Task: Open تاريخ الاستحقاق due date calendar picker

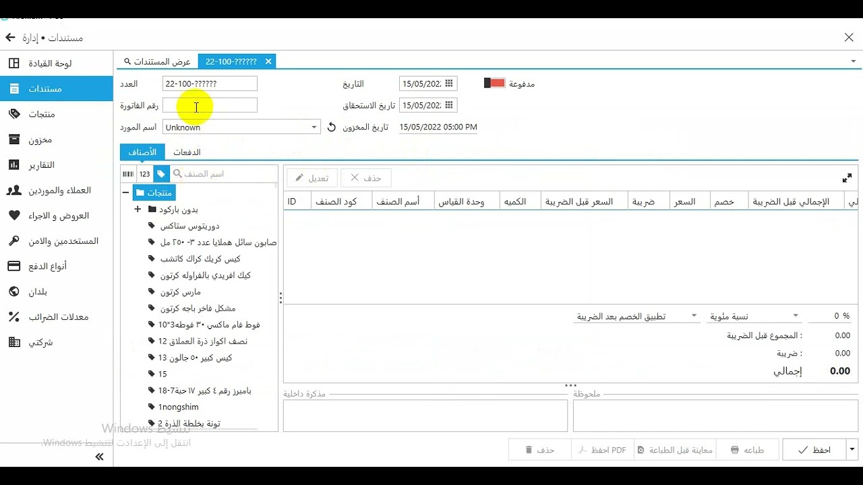Action: [x=449, y=105]
